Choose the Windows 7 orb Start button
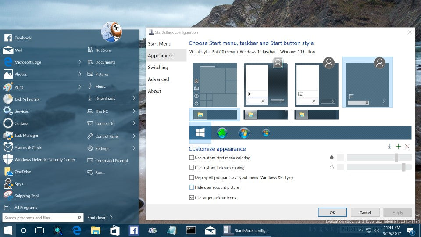The height and width of the screenshot is (237, 421). point(244,133)
